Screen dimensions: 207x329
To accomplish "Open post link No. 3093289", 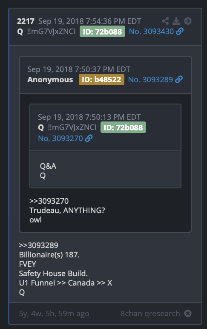I will [150, 80].
